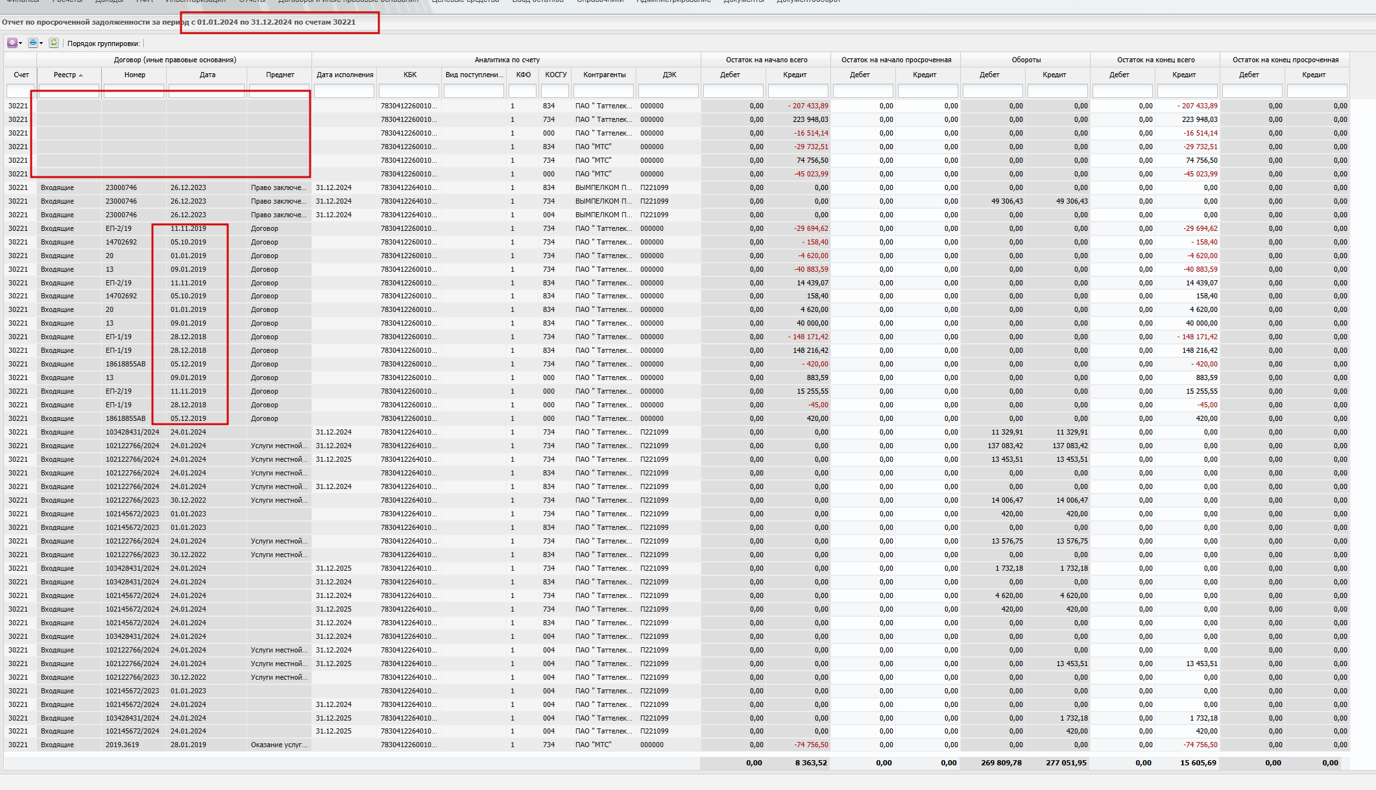Focus the filter field under ДЭК column

click(x=669, y=91)
